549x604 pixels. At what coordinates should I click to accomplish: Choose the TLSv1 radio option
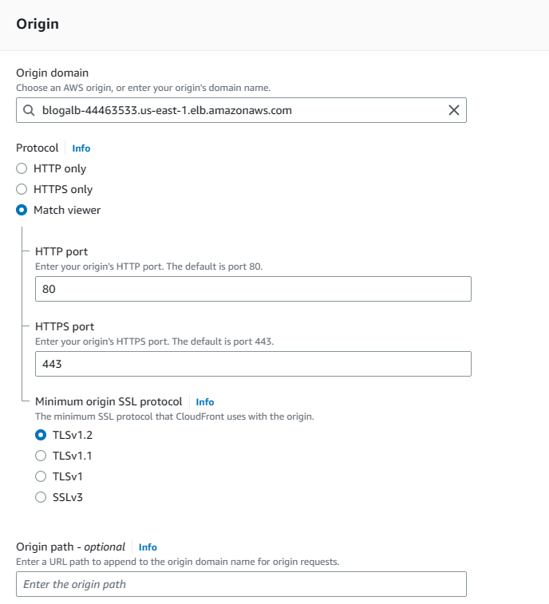tap(41, 476)
